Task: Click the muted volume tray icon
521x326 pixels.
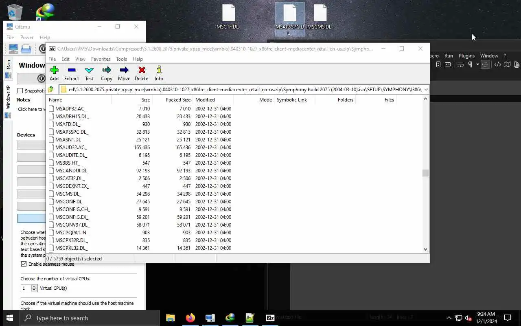Action: pyautogui.click(x=468, y=318)
